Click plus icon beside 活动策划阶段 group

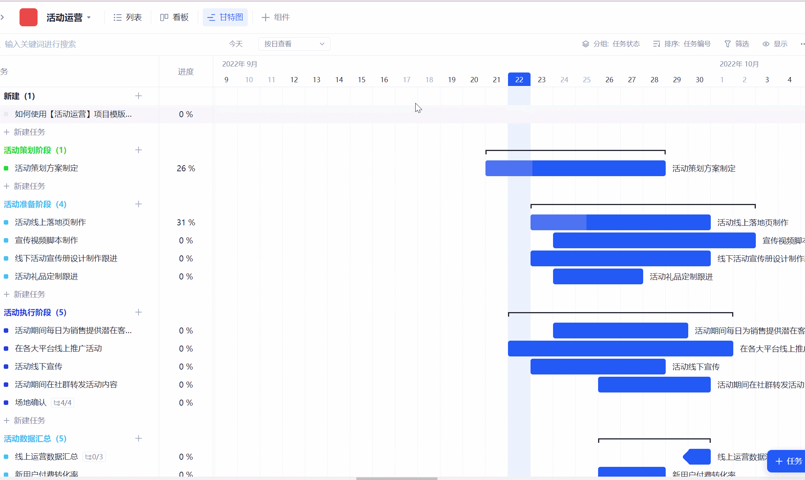139,150
